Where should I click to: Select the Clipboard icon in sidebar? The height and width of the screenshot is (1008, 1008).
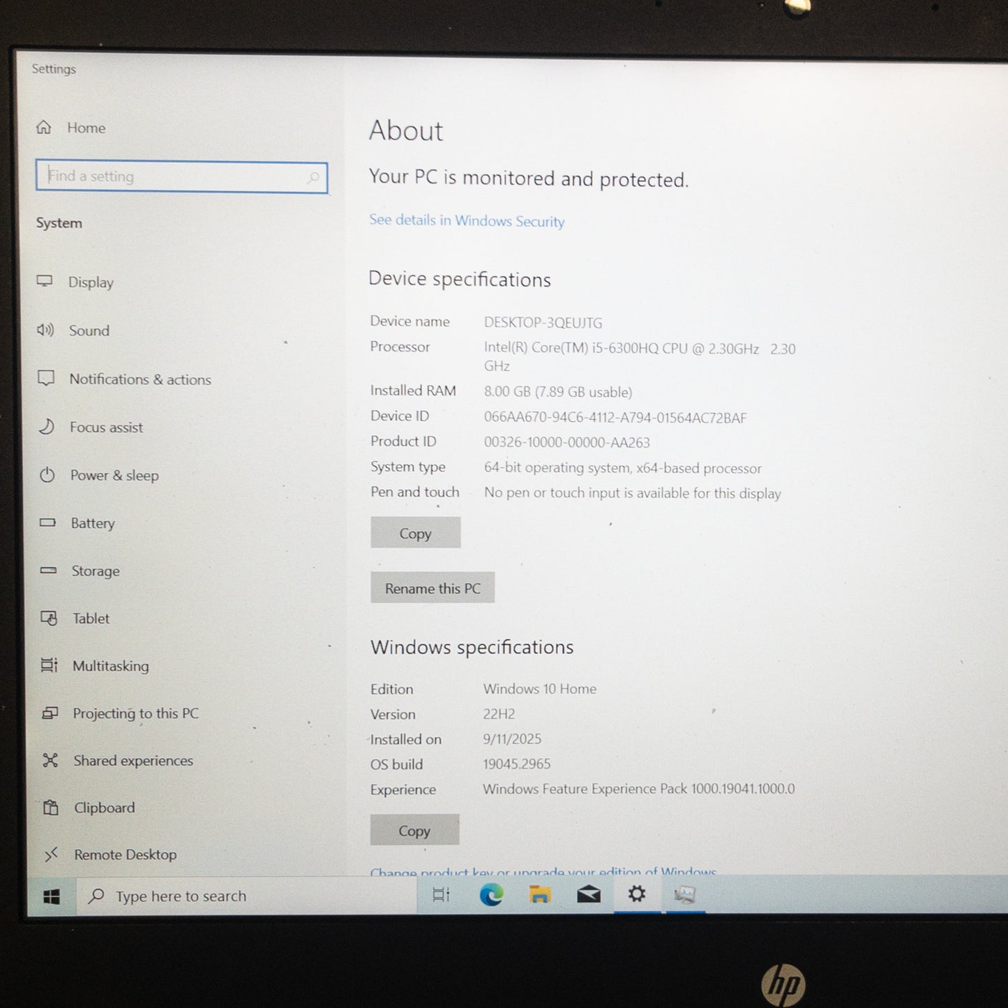click(51, 807)
